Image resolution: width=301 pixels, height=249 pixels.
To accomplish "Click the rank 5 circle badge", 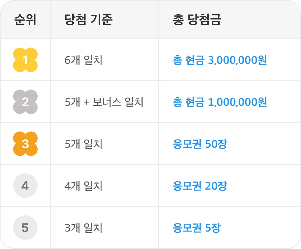I will (x=25, y=227).
